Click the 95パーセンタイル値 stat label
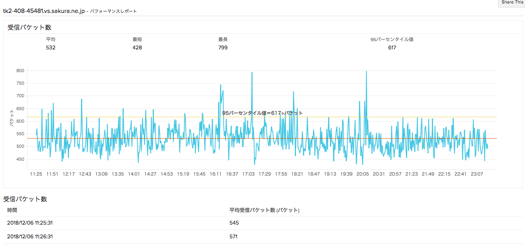This screenshot has width=525, height=245. coord(392,40)
